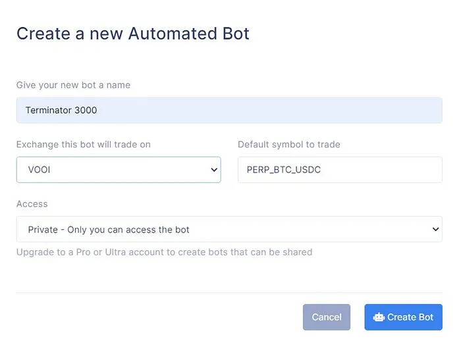
Task: Focus the bot name input field
Action: click(x=229, y=111)
